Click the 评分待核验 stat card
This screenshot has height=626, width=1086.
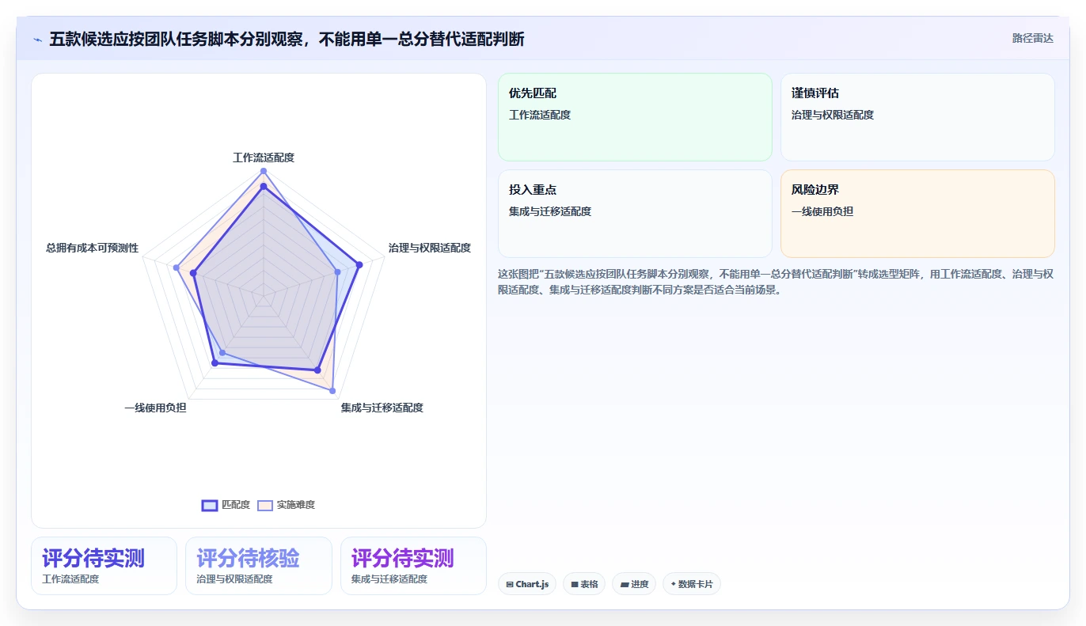click(259, 566)
